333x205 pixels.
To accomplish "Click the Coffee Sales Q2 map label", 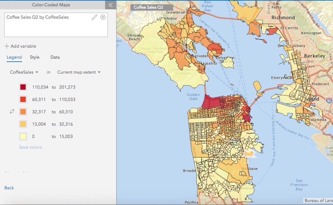I will coord(151,7).
